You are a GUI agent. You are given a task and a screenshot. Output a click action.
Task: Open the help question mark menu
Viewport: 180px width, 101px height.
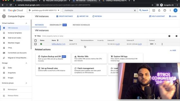point(165,10)
